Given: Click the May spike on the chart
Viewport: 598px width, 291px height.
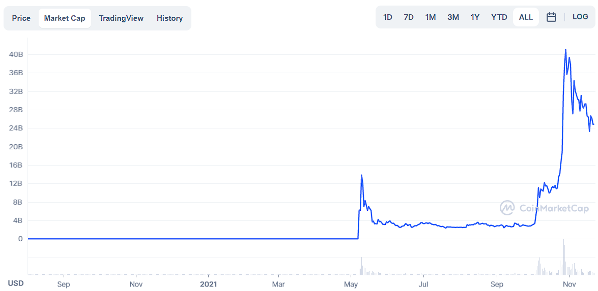Looking at the screenshot, I should click(361, 175).
